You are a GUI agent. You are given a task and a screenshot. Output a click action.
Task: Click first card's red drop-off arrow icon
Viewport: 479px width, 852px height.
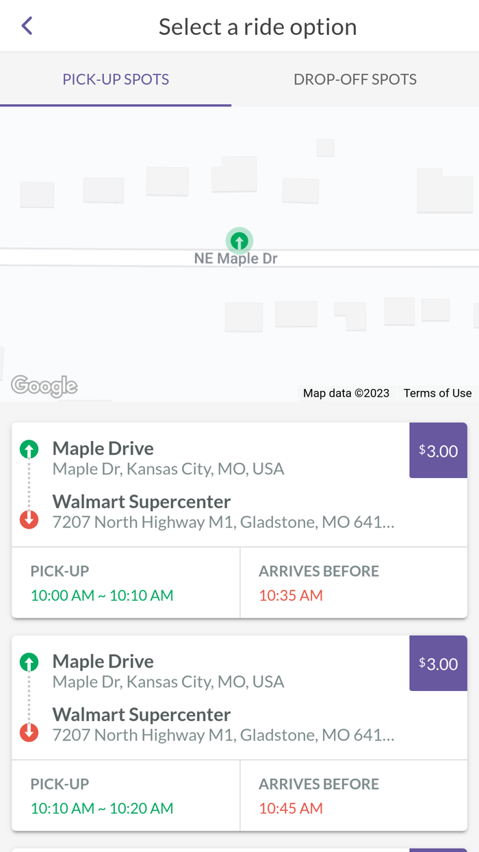29,520
